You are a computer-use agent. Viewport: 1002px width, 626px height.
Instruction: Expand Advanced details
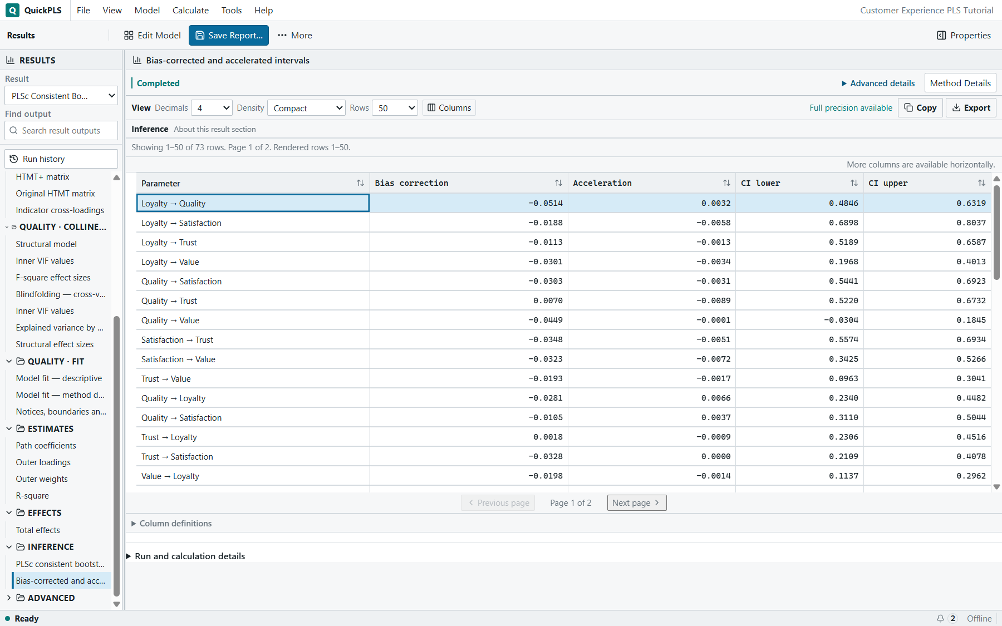[x=878, y=83]
